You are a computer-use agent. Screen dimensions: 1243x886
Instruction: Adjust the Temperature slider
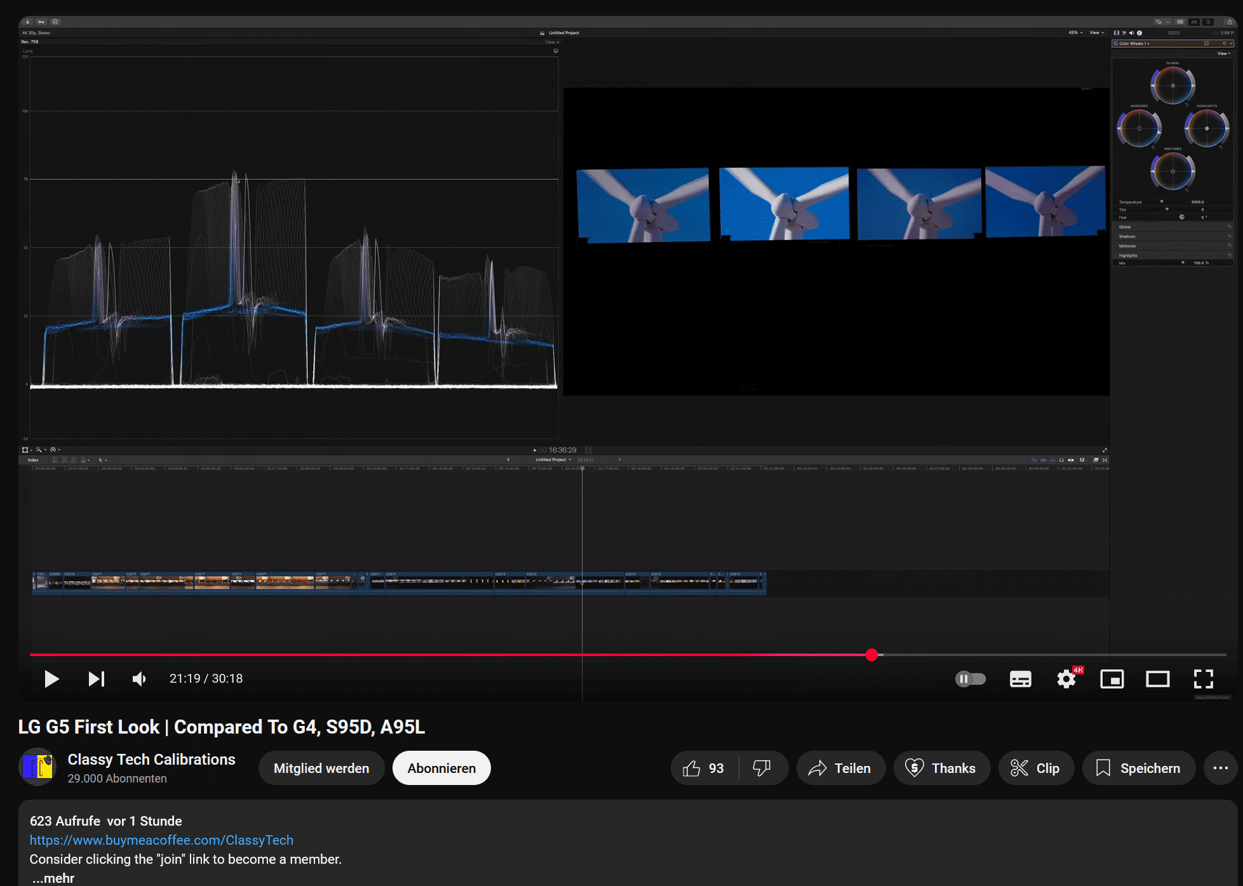pos(1162,202)
